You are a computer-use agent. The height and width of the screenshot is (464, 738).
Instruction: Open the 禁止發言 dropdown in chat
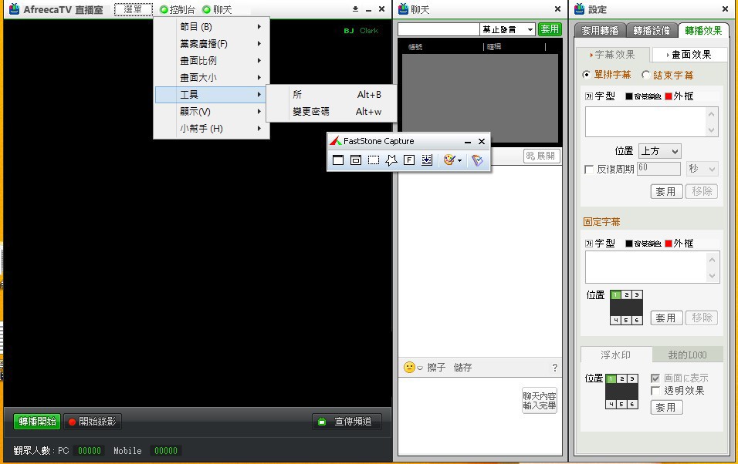pos(507,29)
